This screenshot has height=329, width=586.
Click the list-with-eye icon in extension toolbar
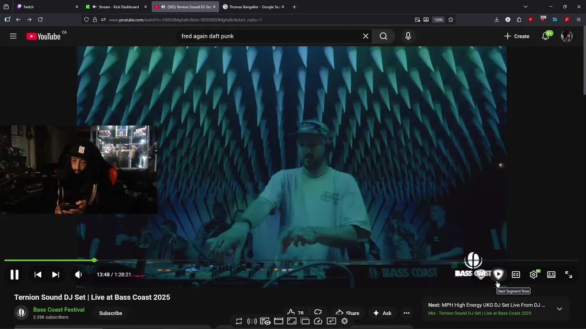click(265, 321)
